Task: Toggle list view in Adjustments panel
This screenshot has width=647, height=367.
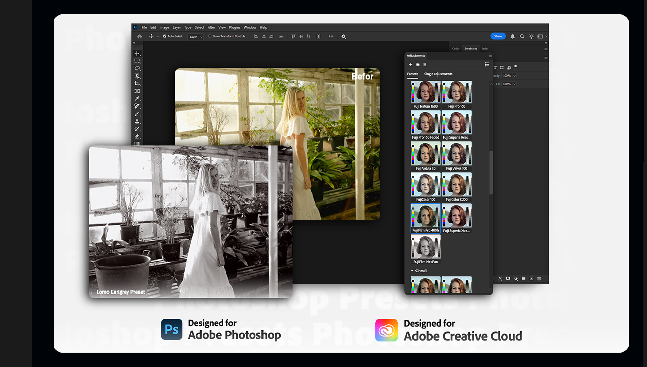Action: pyautogui.click(x=487, y=64)
